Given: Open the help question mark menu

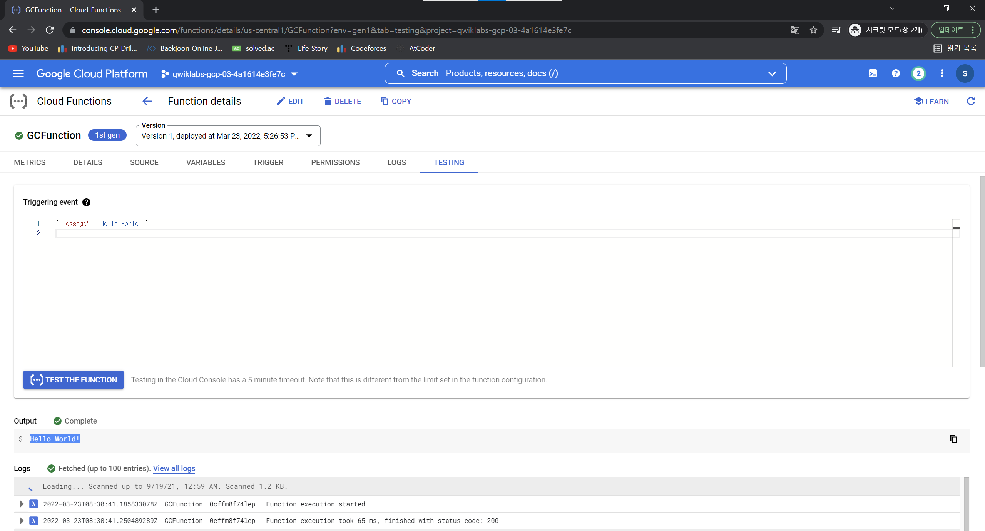Looking at the screenshot, I should (896, 73).
